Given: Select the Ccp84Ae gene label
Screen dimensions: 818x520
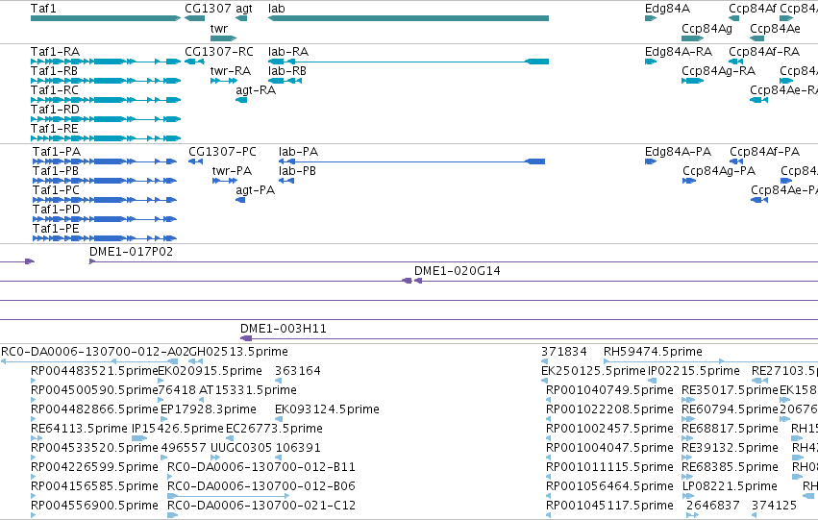Looking at the screenshot, I should click(x=775, y=28).
